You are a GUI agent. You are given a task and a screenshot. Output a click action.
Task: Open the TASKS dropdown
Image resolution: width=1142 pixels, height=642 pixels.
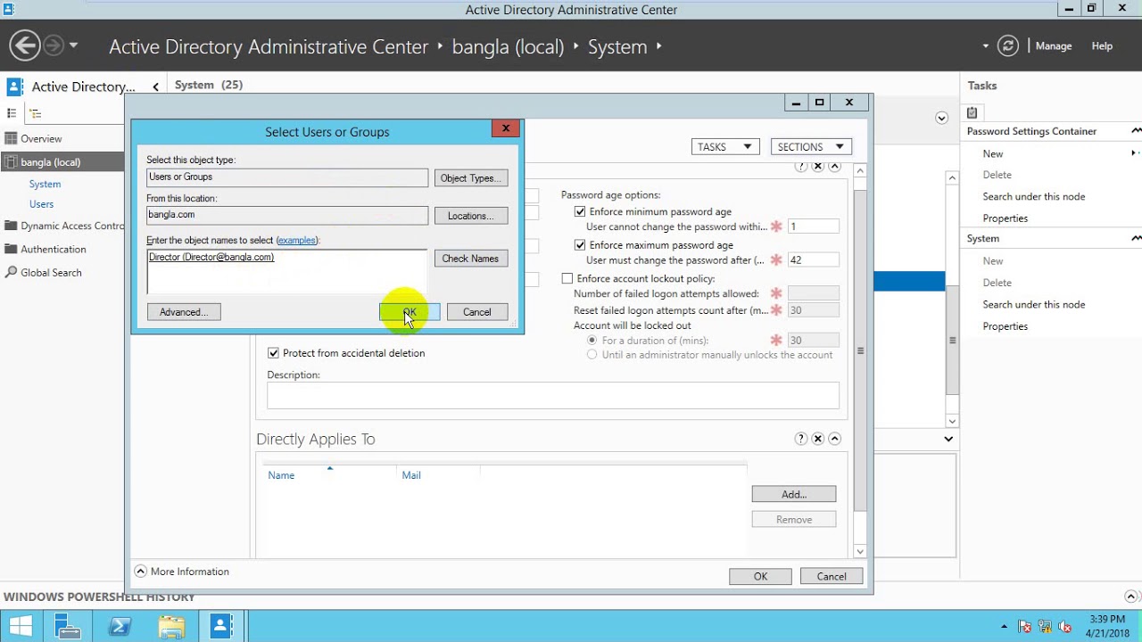tap(725, 147)
